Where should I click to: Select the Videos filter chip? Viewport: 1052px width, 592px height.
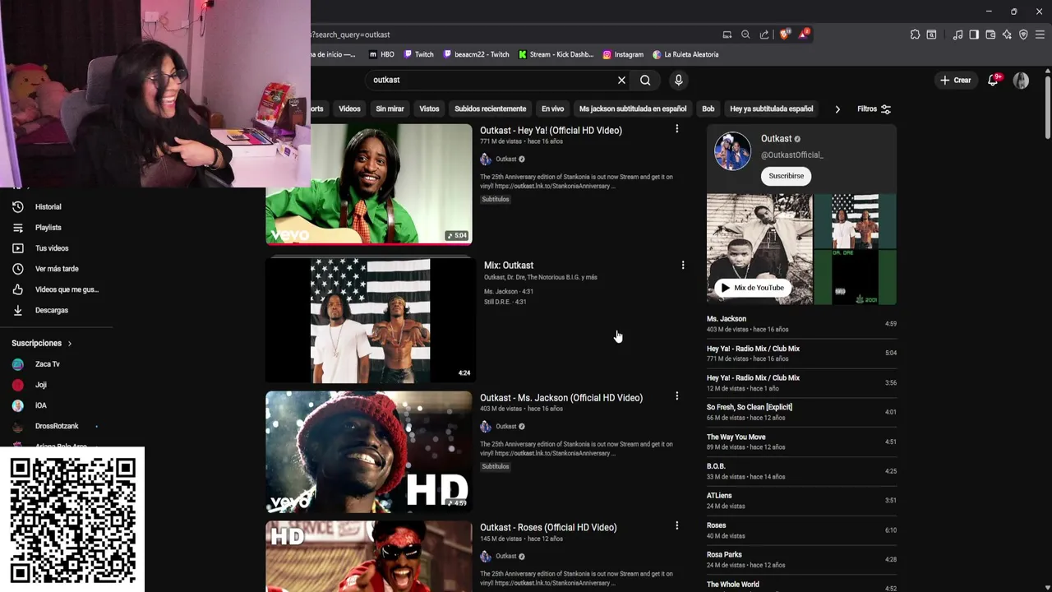[349, 109]
